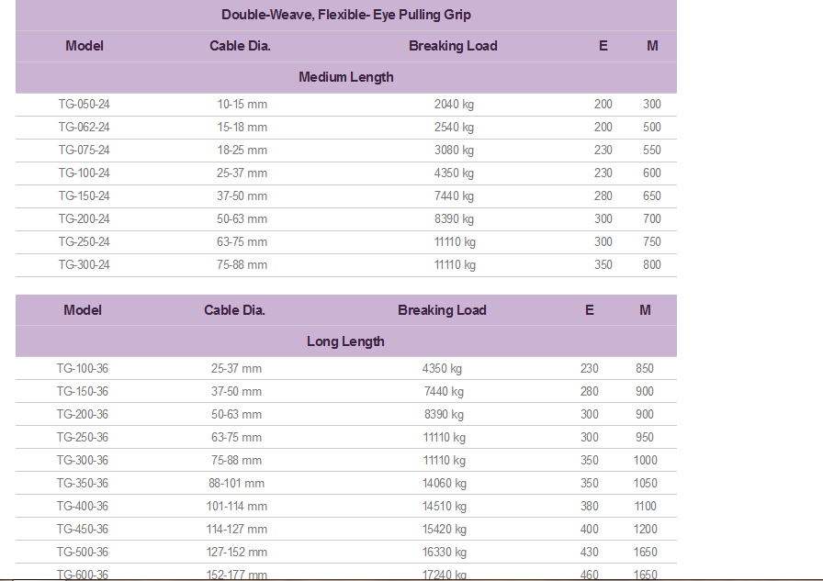Click Cable Dia. header in Medium Length table
Image resolution: width=823 pixels, height=581 pixels.
(x=240, y=46)
